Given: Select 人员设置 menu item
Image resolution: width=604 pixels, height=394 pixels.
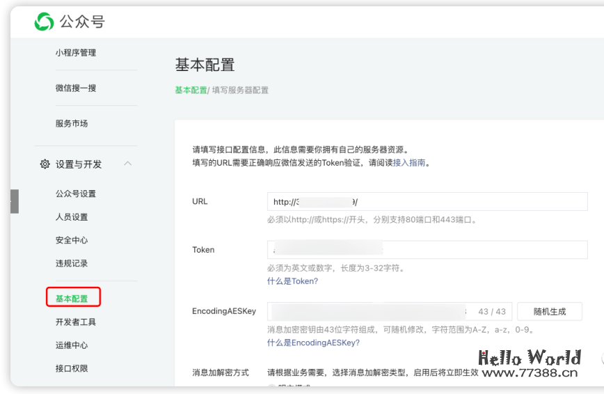Looking at the screenshot, I should click(72, 217).
